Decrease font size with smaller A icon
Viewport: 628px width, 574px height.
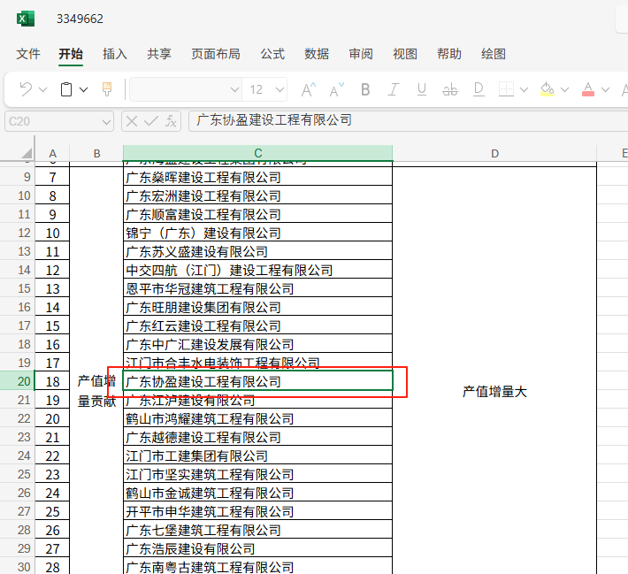336,89
